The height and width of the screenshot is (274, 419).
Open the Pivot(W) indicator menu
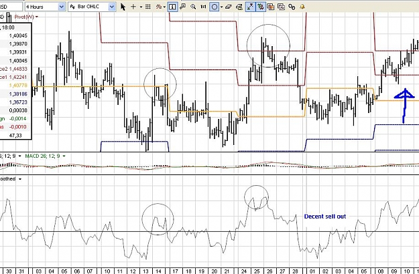point(26,17)
